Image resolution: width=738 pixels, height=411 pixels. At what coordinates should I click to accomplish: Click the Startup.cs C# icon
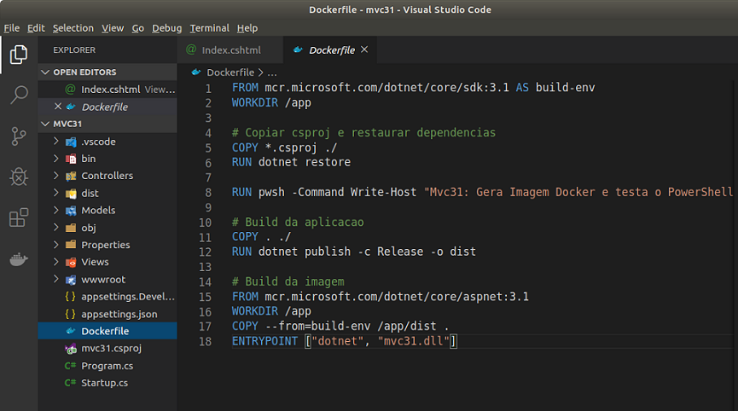[70, 383]
